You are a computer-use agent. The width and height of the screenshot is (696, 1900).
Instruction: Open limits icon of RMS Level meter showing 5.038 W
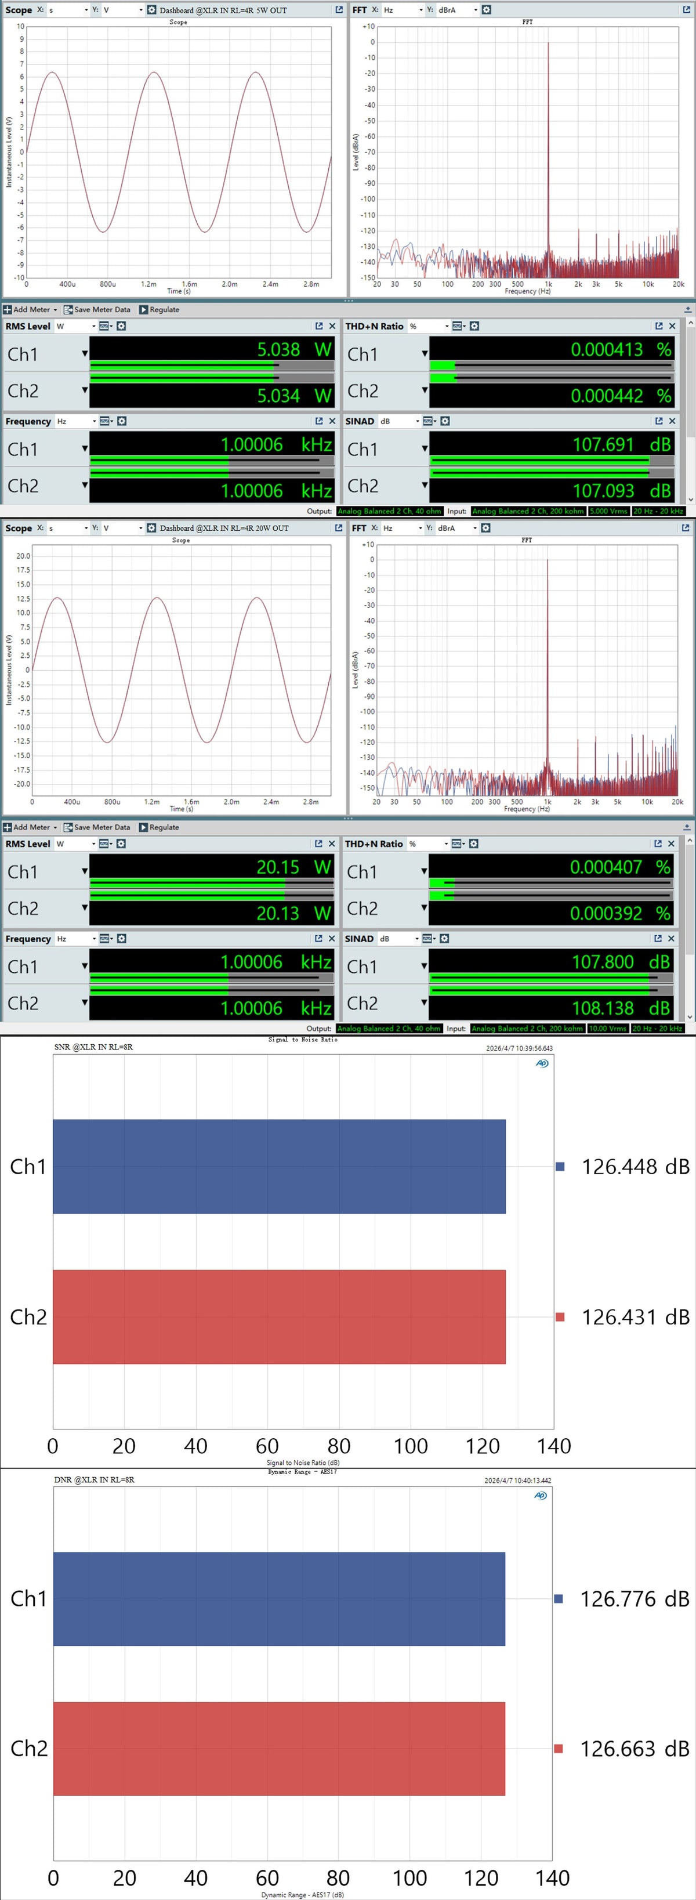coord(106,326)
